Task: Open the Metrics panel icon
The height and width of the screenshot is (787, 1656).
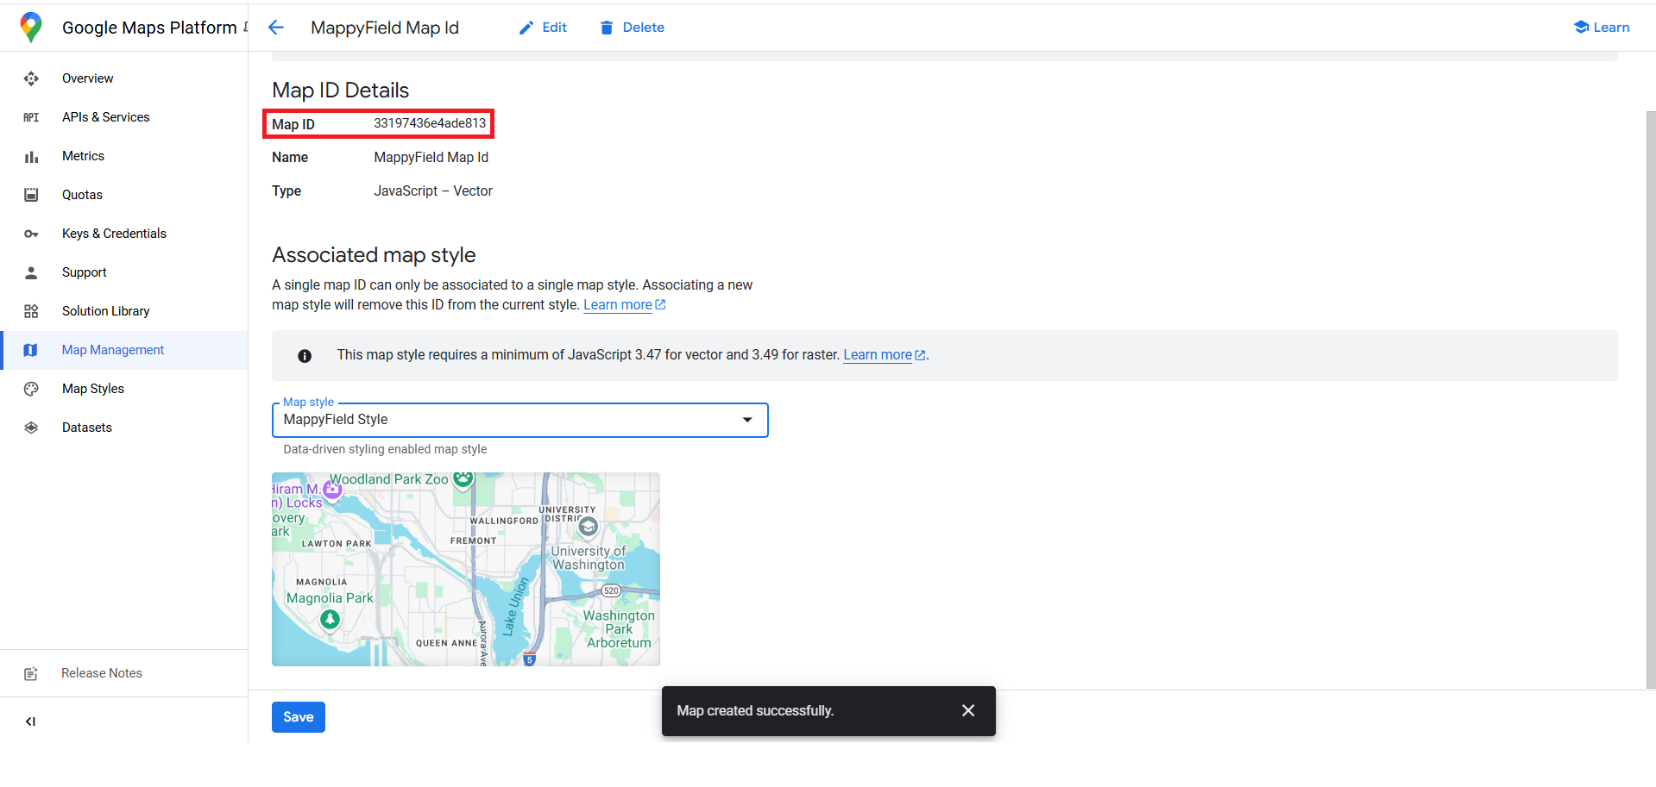Action: (31, 156)
